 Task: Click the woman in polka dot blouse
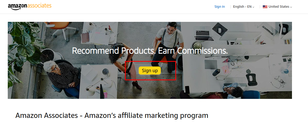coord(62,76)
